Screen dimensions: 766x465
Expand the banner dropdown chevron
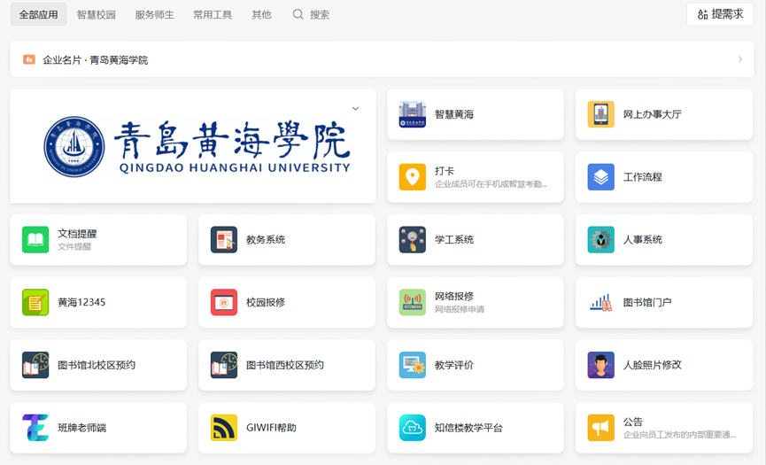pos(356,108)
